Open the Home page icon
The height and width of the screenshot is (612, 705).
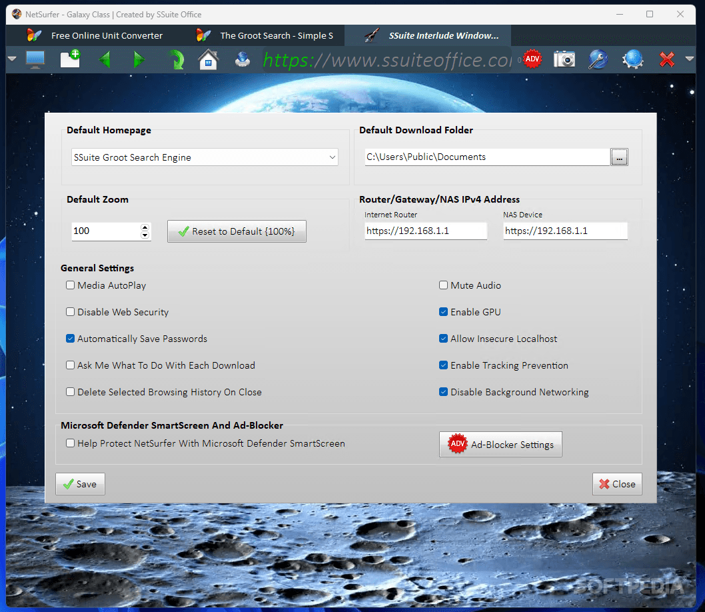pyautogui.click(x=209, y=59)
